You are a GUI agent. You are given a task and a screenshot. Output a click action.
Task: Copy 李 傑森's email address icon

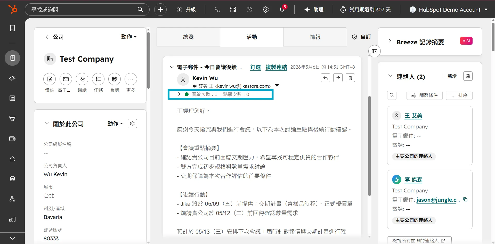(x=465, y=199)
